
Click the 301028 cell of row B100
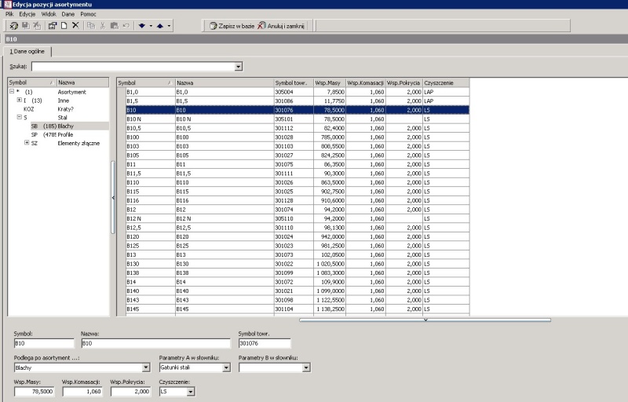[x=294, y=137]
